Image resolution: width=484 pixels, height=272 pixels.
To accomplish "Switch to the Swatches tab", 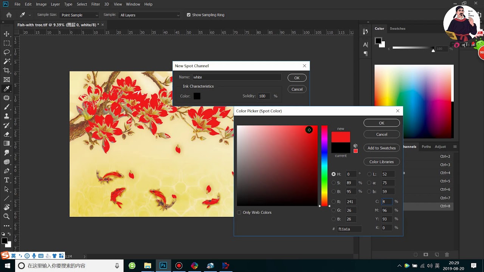I will pyautogui.click(x=397, y=29).
